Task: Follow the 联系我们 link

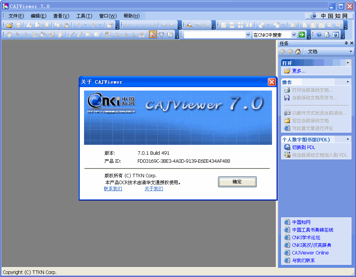Action: 112,189
